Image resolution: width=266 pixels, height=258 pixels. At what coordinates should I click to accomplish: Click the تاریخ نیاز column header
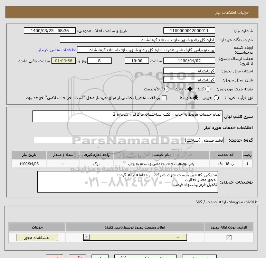29,155
